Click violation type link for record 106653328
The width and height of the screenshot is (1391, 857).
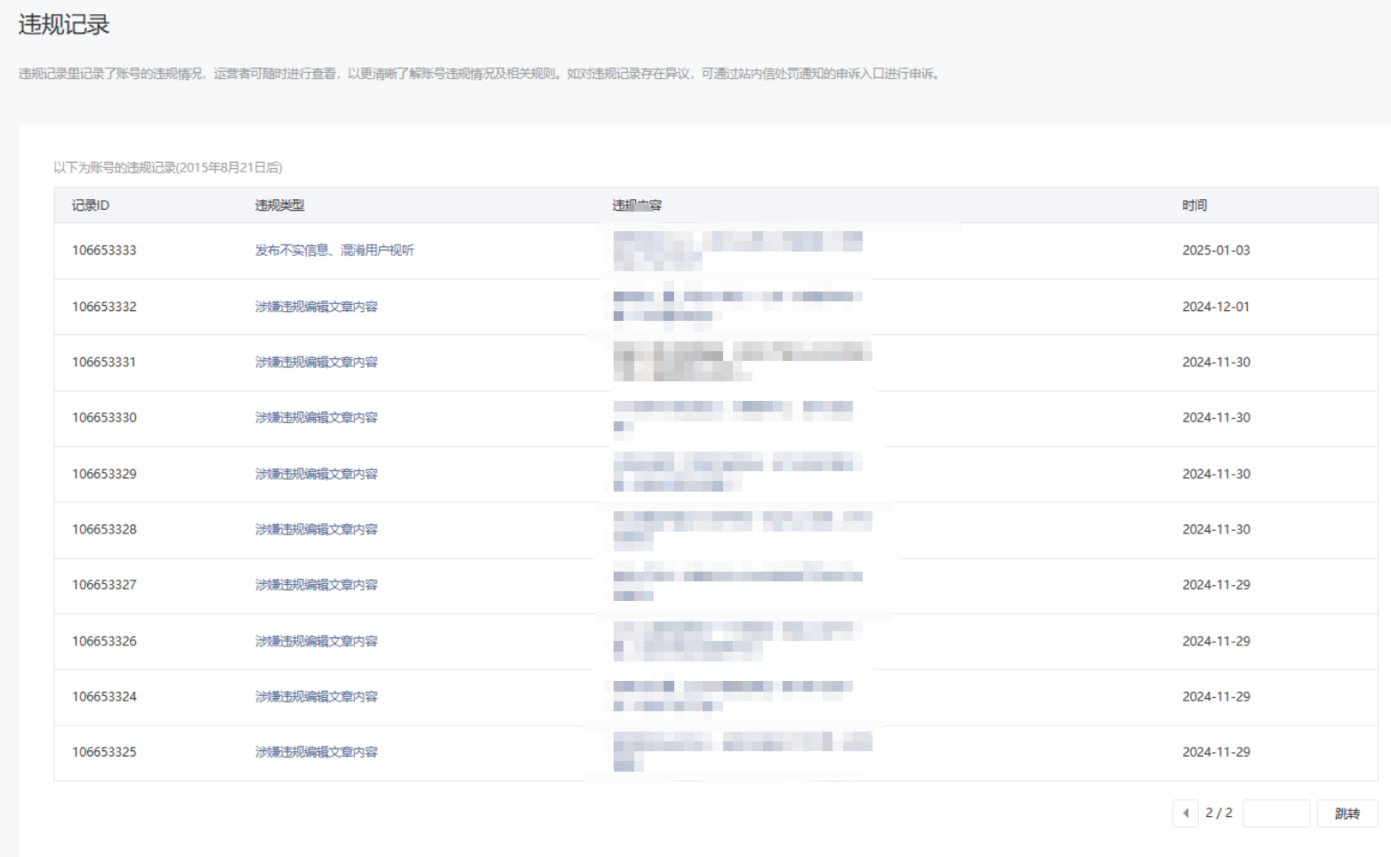coord(316,530)
